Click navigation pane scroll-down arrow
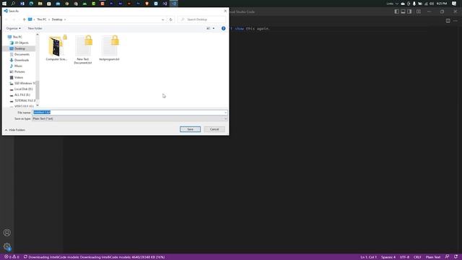 (x=38, y=105)
